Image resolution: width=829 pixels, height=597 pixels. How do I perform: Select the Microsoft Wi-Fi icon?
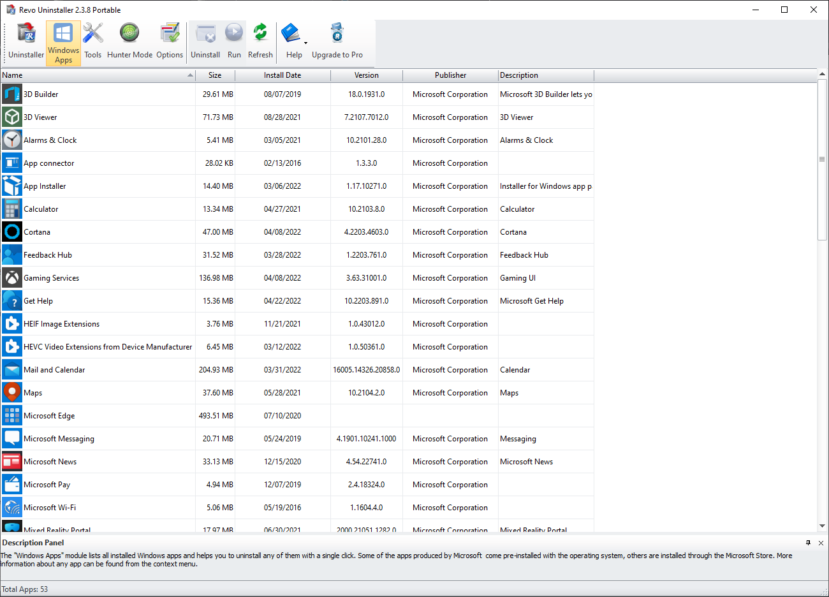12,508
